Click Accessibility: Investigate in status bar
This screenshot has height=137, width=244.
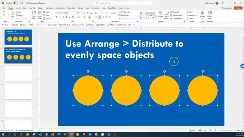click(24, 131)
